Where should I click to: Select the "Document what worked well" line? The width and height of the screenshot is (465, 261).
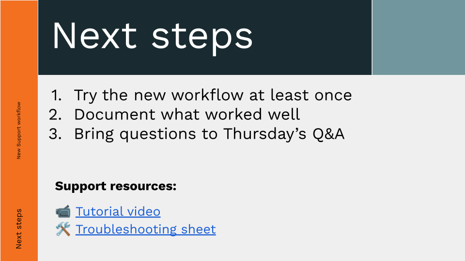(x=187, y=115)
